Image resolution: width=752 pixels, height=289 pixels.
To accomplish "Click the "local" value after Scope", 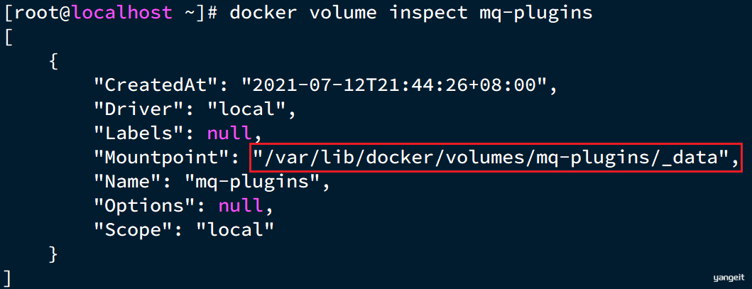I will click(x=235, y=231).
